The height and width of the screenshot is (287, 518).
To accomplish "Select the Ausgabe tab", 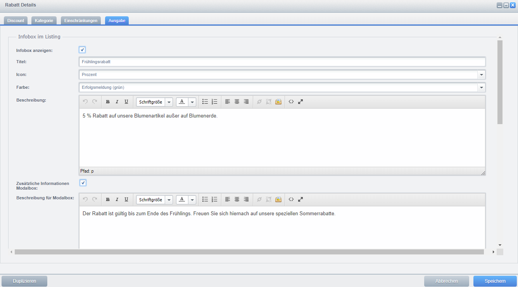I will 117,21.
